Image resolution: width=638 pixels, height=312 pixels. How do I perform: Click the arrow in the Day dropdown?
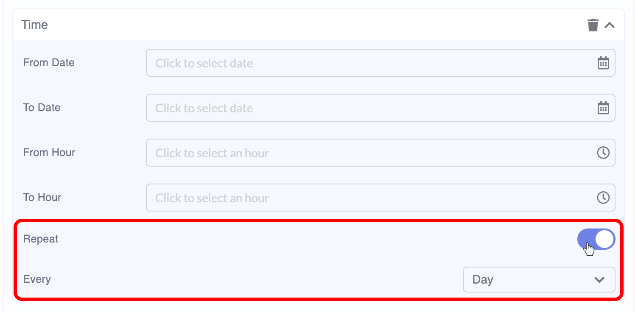tap(599, 280)
